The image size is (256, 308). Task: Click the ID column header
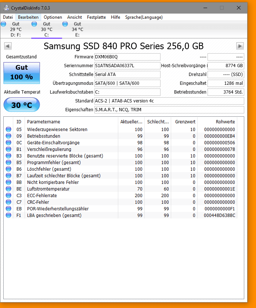(19, 122)
